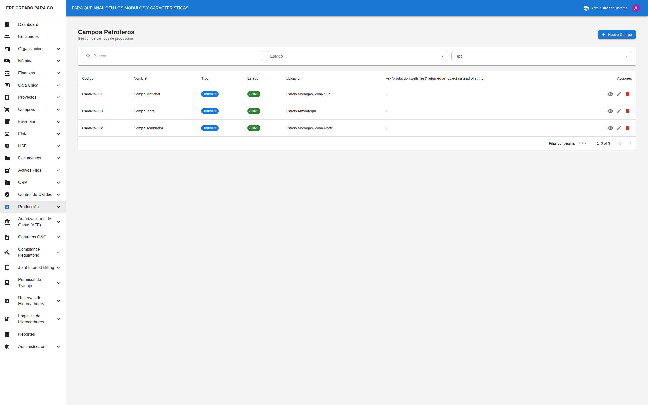Click the Dashboard sidebar icon

pos(7,24)
